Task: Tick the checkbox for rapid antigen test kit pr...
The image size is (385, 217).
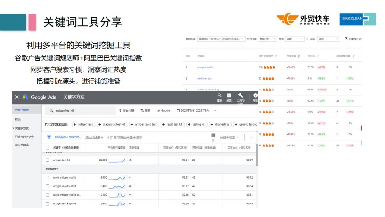Action: 47,195
